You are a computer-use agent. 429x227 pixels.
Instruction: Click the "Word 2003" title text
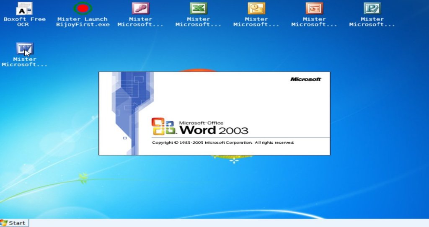click(x=214, y=130)
